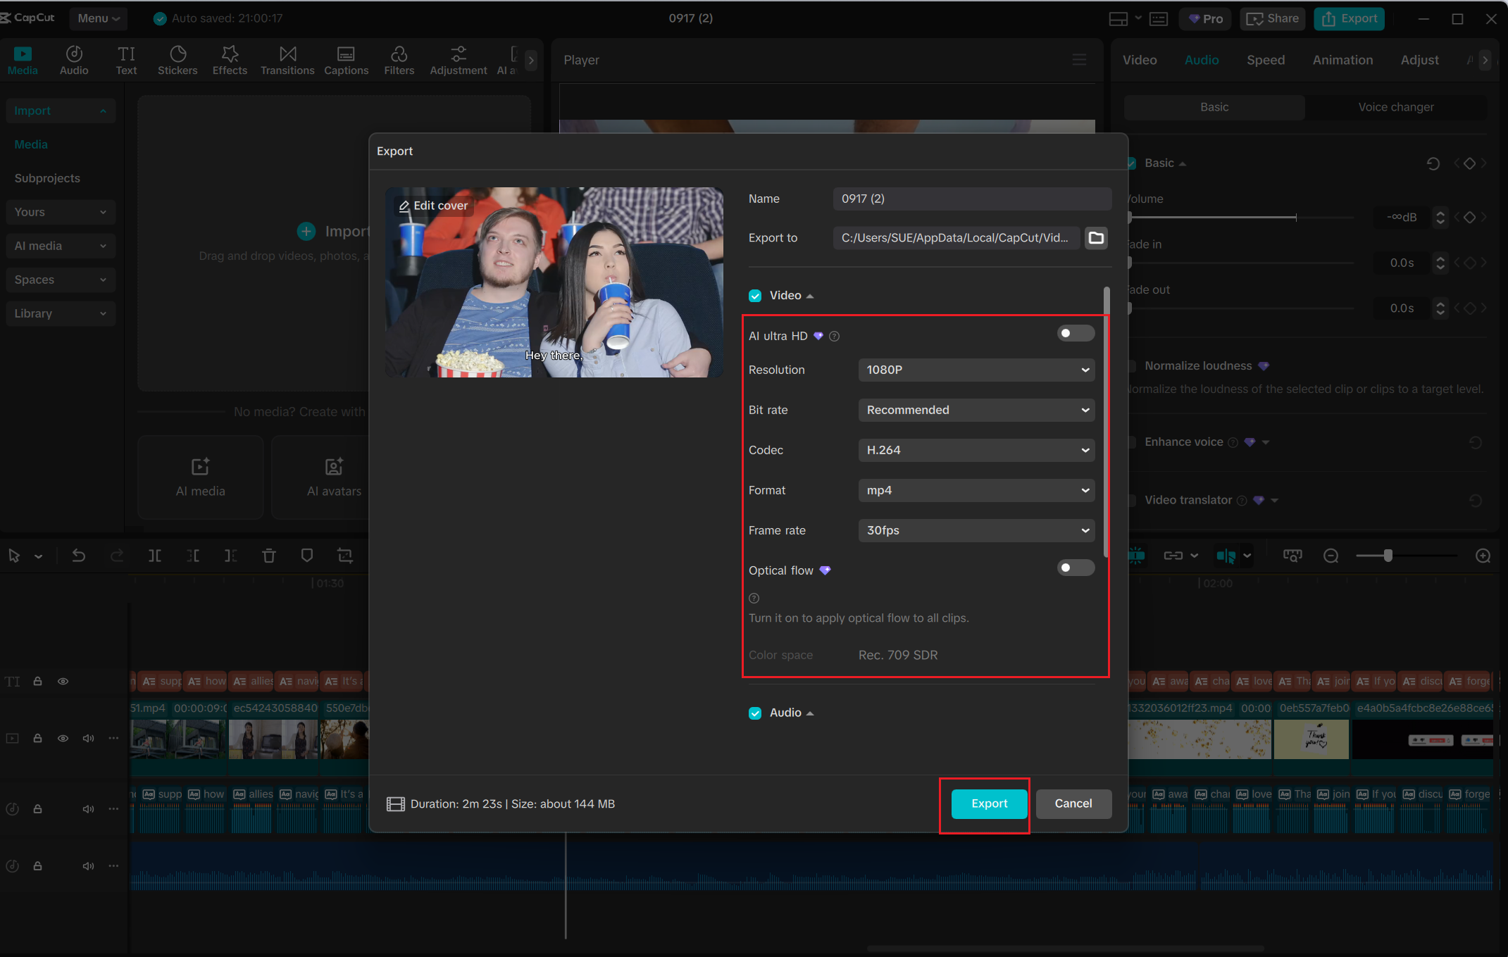
Task: Turn on the Optical flow toggle
Action: tap(1076, 568)
